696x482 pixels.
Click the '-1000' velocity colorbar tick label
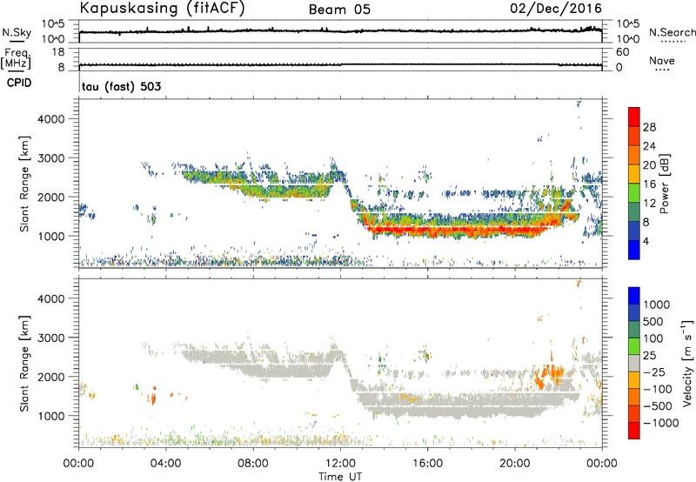pyautogui.click(x=661, y=423)
